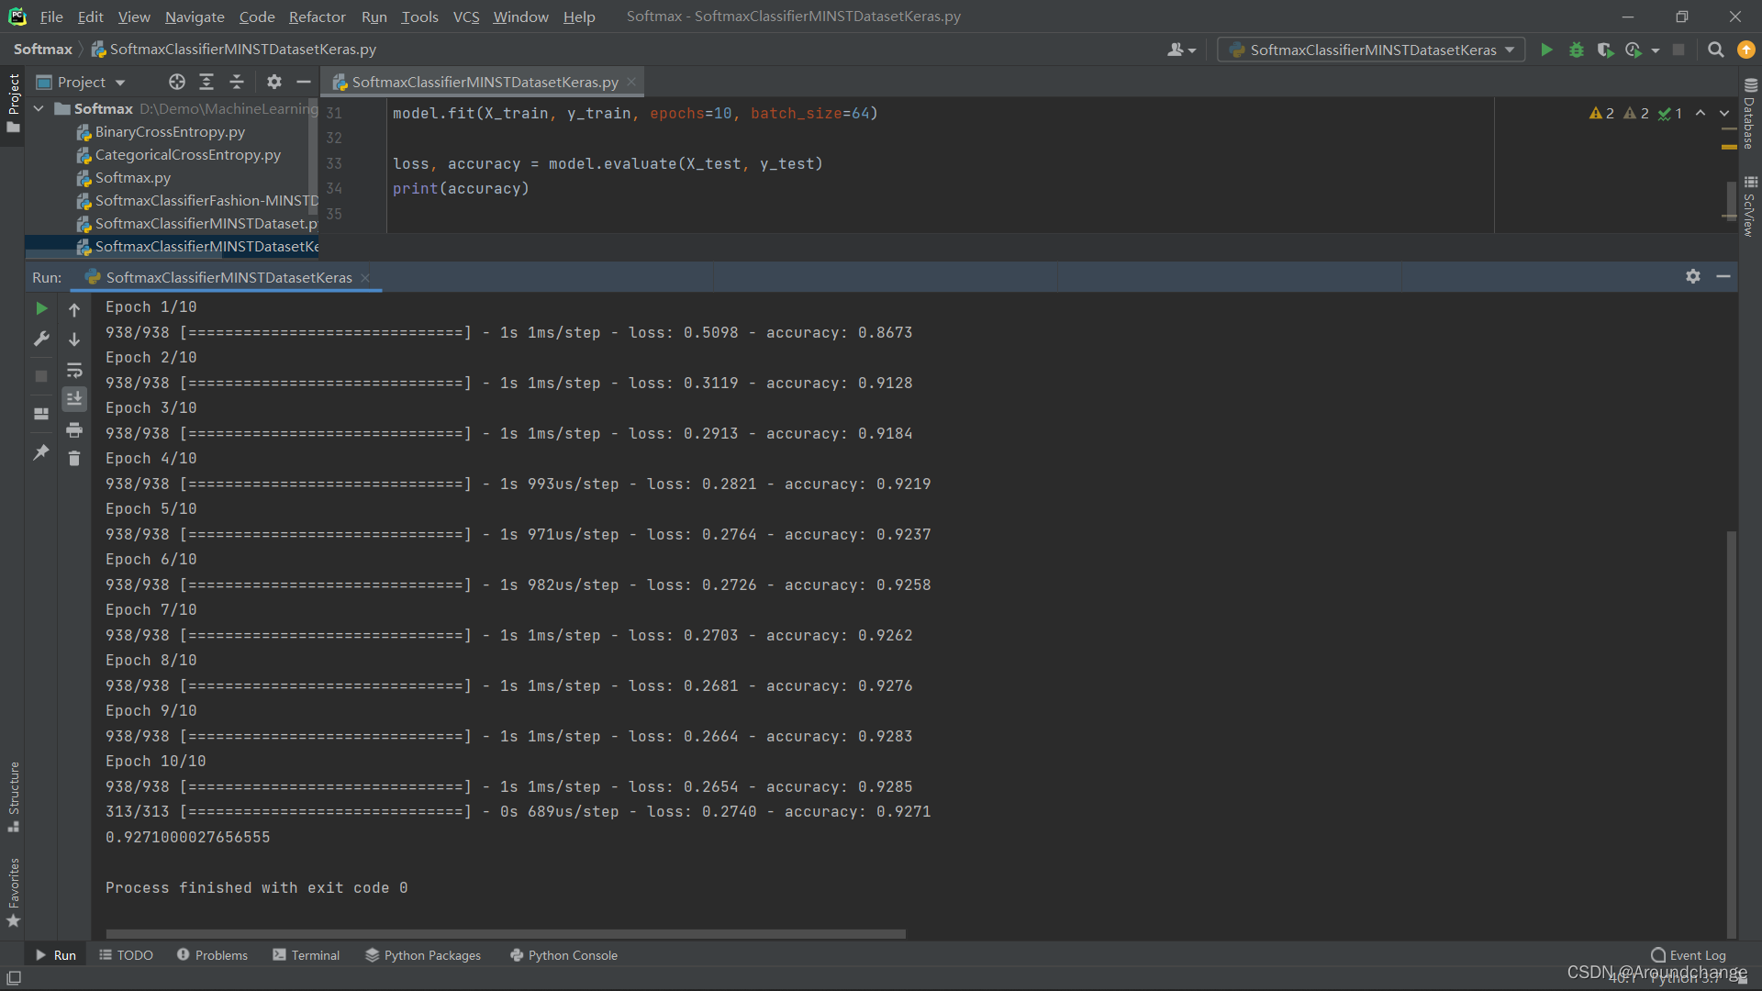The height and width of the screenshot is (991, 1762).
Task: Toggle scroll-to-end in the console
Action: (74, 398)
